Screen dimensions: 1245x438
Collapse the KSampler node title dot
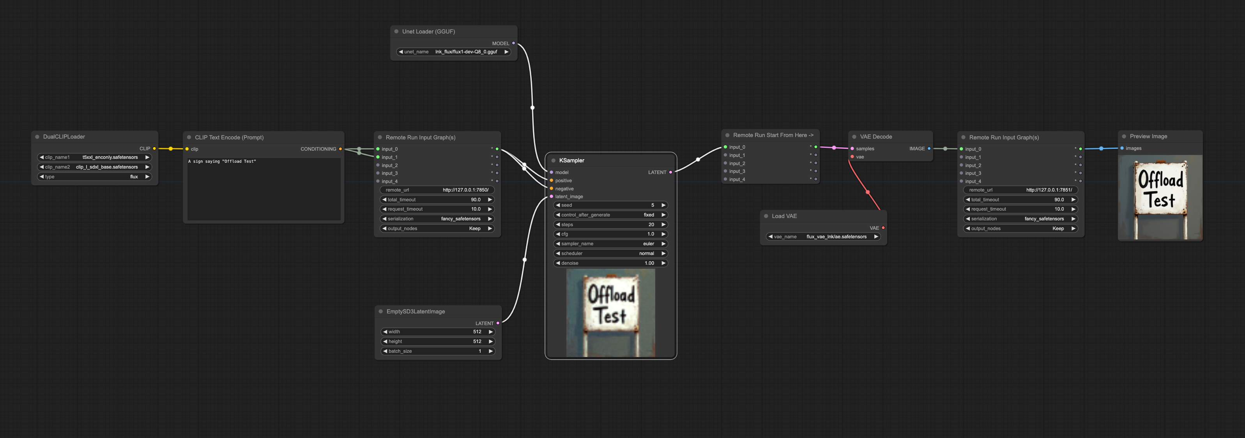pyautogui.click(x=554, y=160)
